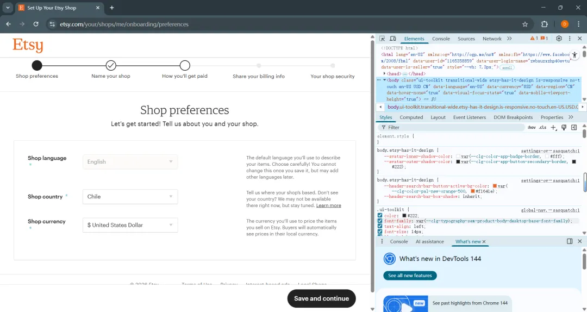
Task: Collapse the body element node
Action: tap(384, 80)
